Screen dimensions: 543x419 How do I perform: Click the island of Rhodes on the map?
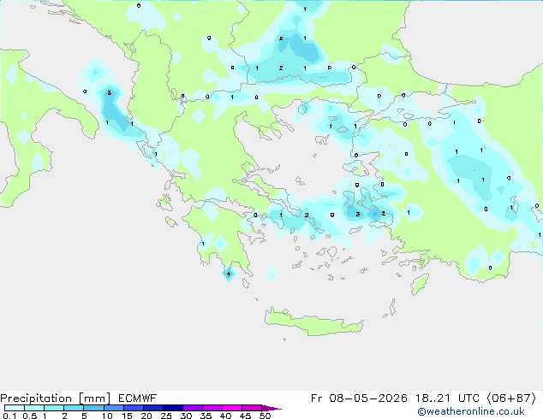420,284
